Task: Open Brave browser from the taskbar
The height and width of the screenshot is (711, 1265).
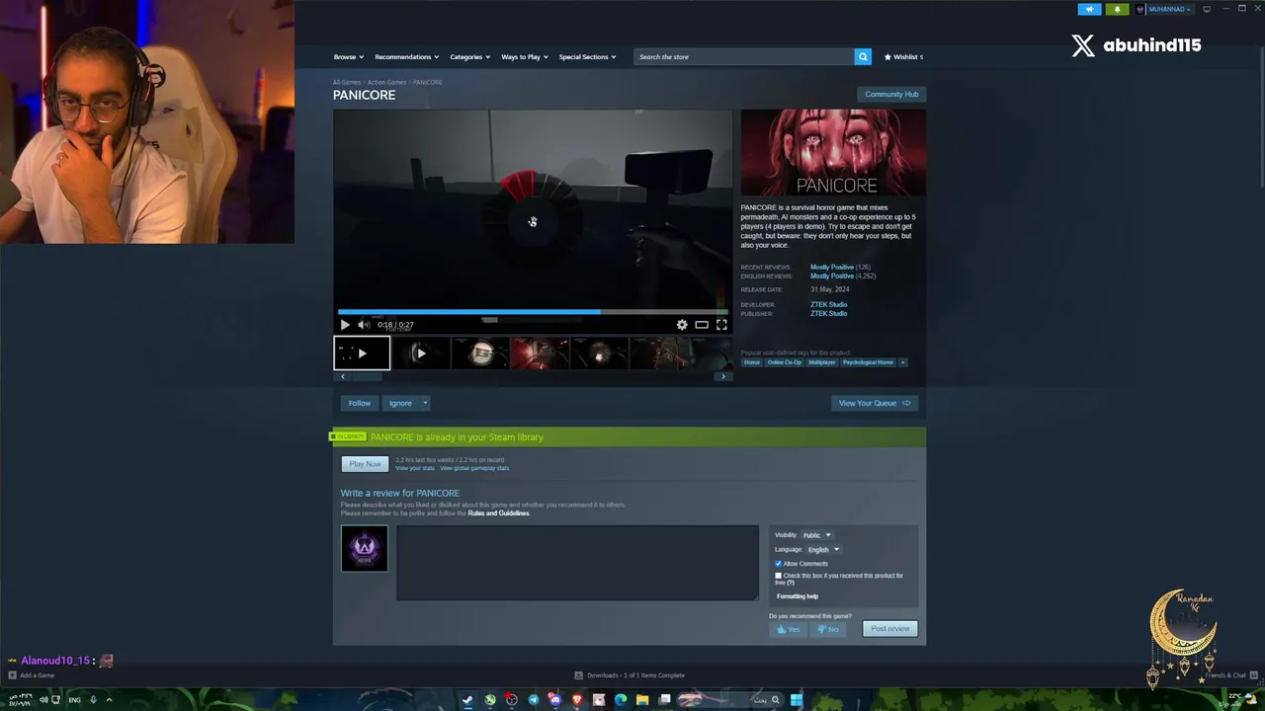Action: [x=577, y=700]
